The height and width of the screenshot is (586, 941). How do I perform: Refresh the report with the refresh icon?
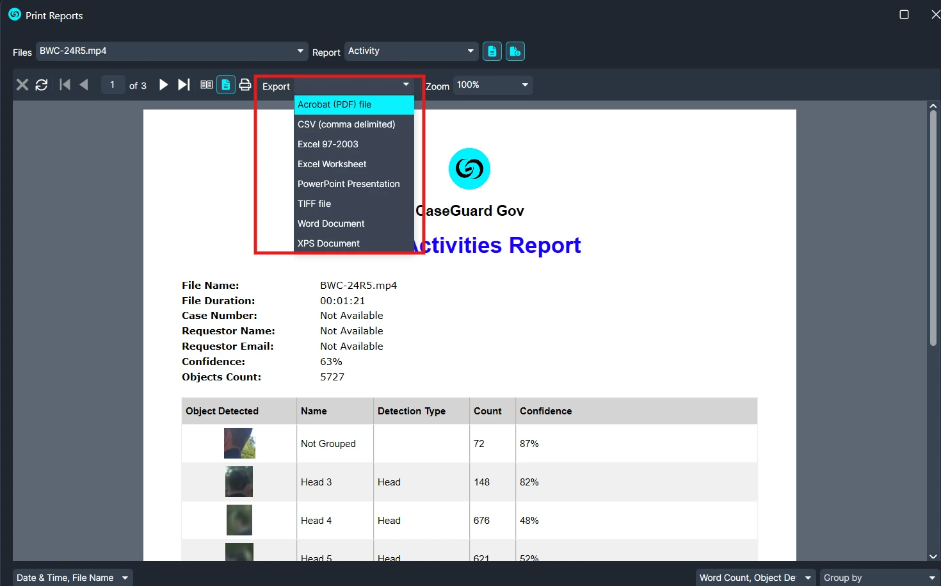[x=42, y=85]
